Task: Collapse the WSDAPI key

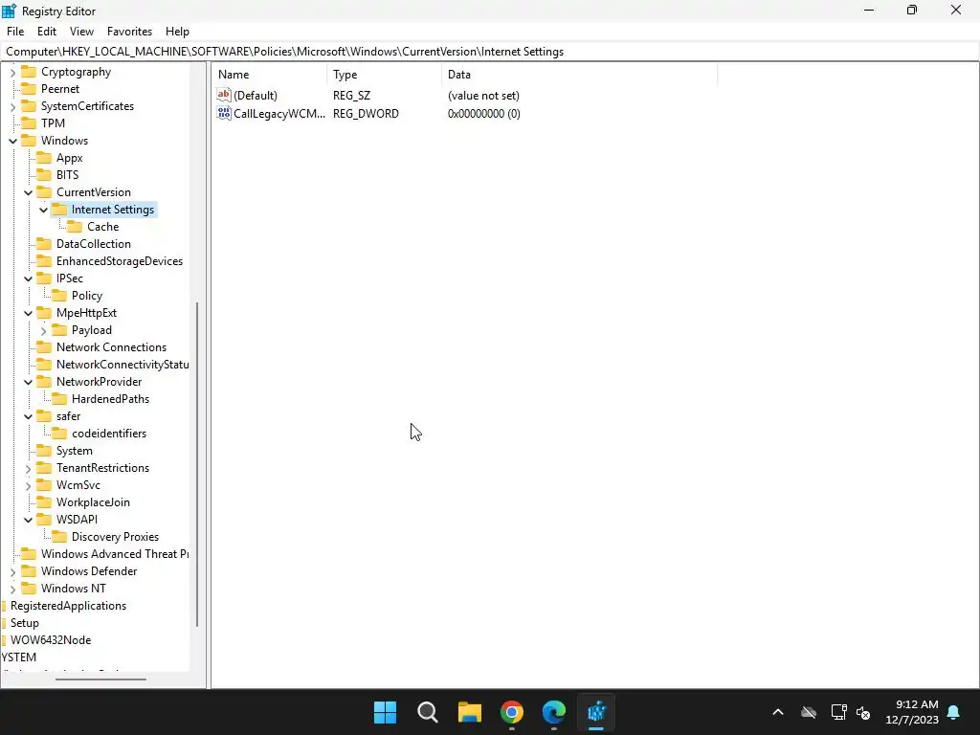Action: point(28,520)
